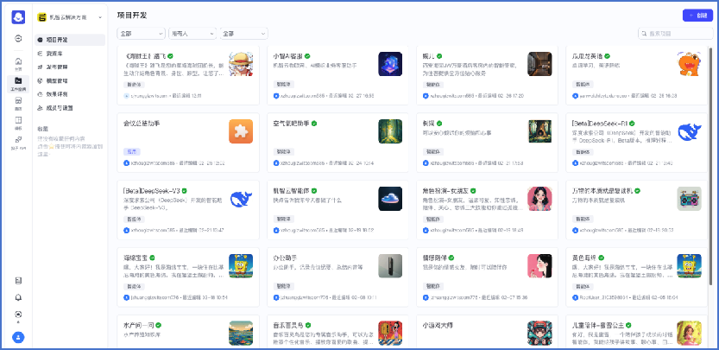This screenshot has height=350, width=719.
Task: Click the verified badge beside 树洞
Action: [x=439, y=124]
